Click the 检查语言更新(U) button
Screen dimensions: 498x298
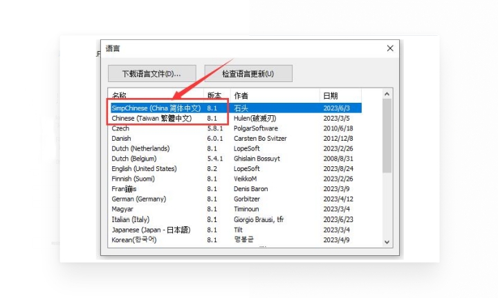pos(248,74)
